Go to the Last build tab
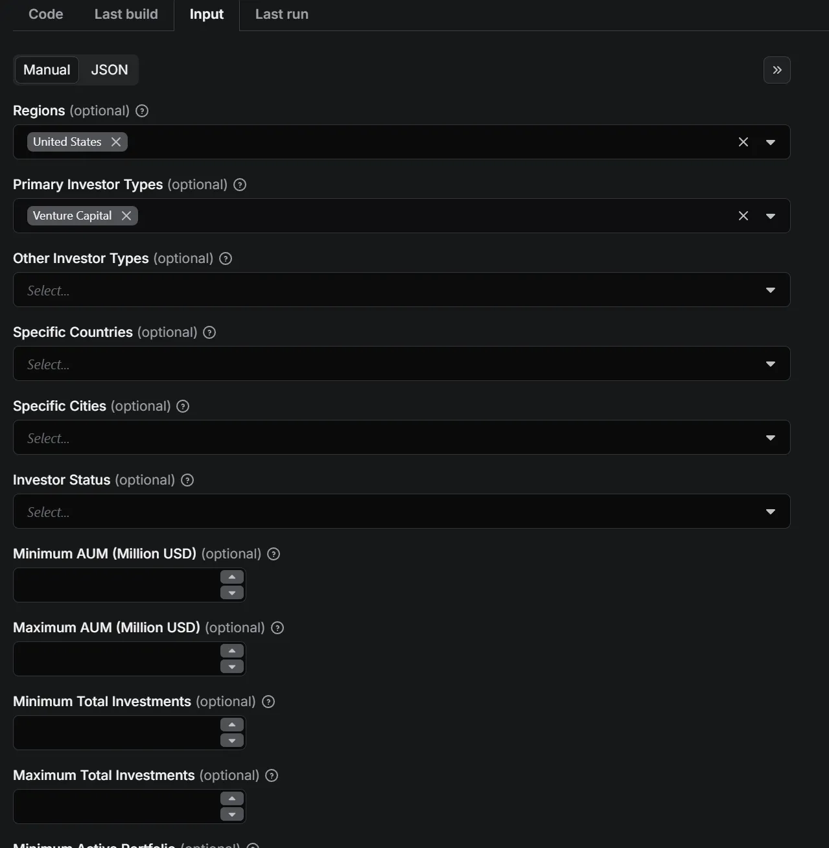 (x=126, y=14)
